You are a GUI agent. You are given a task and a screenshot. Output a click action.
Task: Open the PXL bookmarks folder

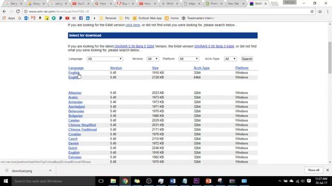[x=125, y=19]
